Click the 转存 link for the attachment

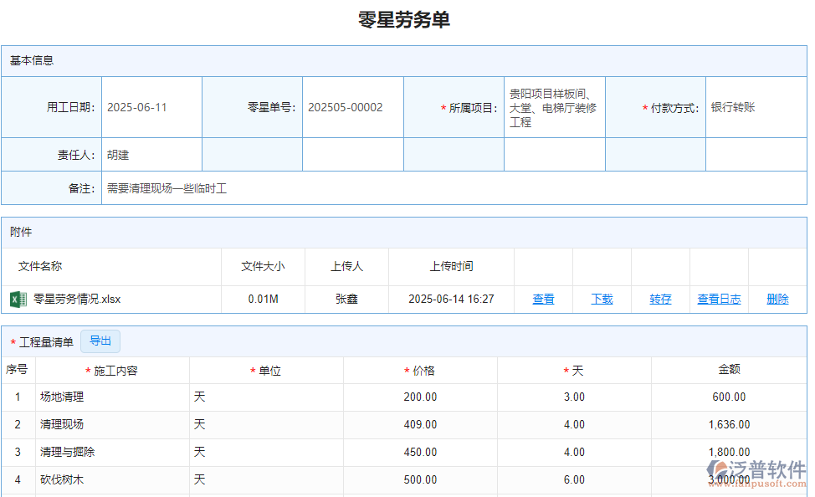pyautogui.click(x=660, y=299)
